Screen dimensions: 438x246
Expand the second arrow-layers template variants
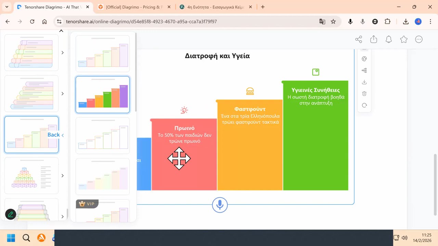(x=62, y=94)
